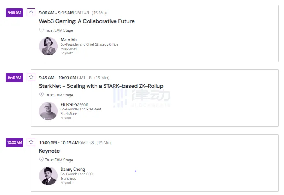Jump to the 10:00 AM time badge
This screenshot has height=195, width=284.
(x=14, y=142)
